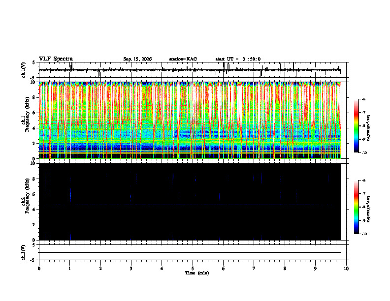Image resolution: width=390 pixels, height=301 pixels.
Task: Click the ch.3(V) waveform axis label
Action: [x=24, y=252]
